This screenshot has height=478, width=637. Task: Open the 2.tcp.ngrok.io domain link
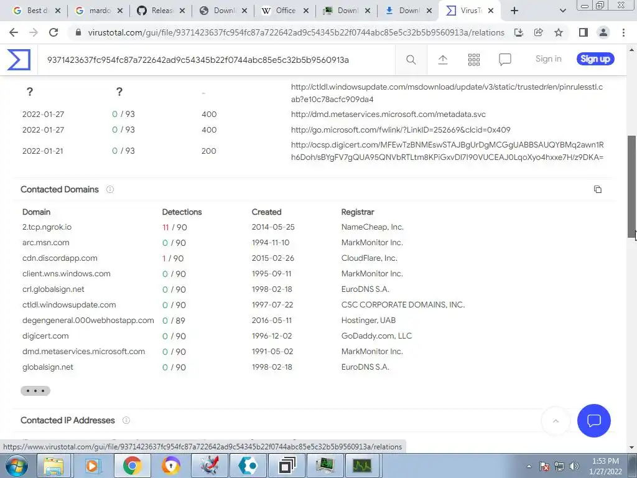click(x=47, y=227)
